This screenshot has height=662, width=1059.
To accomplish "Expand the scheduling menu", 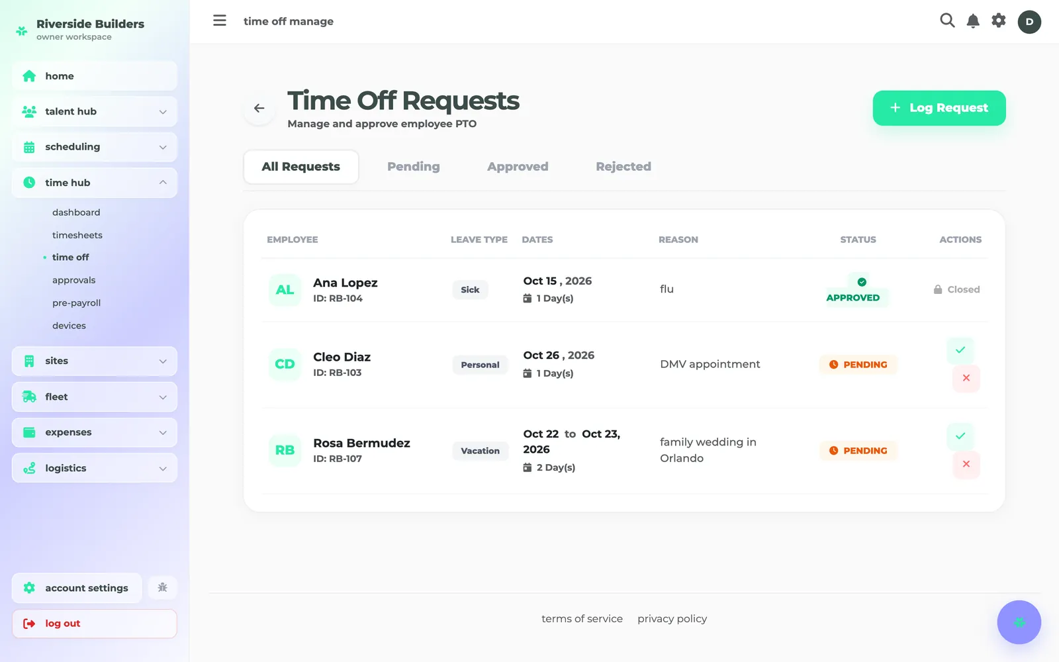I will pyautogui.click(x=95, y=147).
